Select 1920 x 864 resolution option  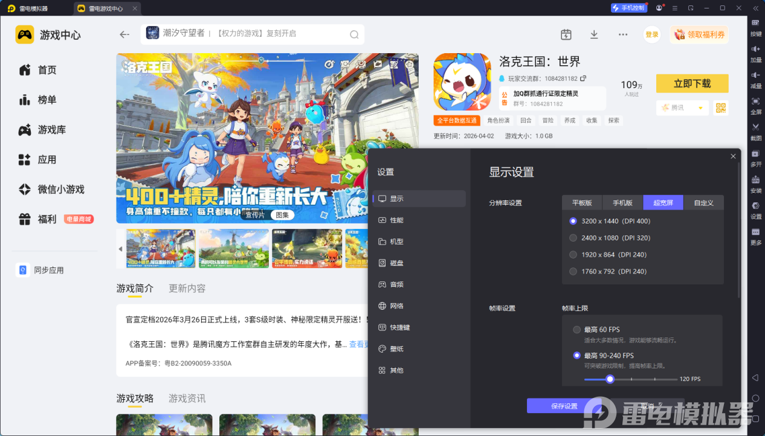pyautogui.click(x=573, y=255)
